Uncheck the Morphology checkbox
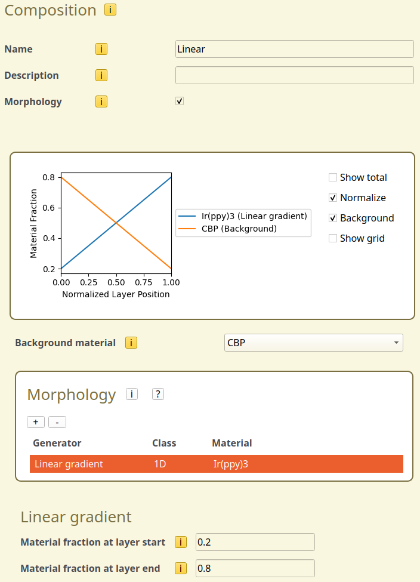Image resolution: width=420 pixels, height=582 pixels. point(180,101)
